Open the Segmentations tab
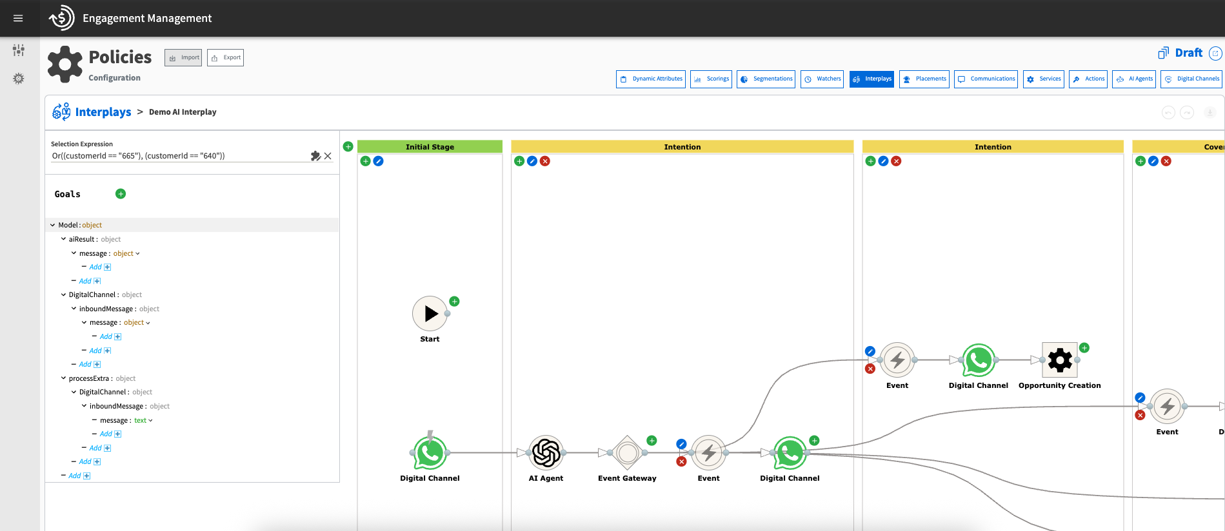1225x531 pixels. click(x=766, y=79)
